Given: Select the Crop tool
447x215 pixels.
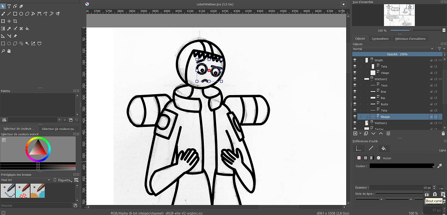Looking at the screenshot, I should [x=15, y=21].
